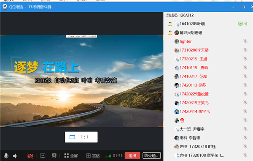Viewport: 253px width, 161px height.
Task: Select member 辅导员胡珊珊 in list
Action: 208,33
